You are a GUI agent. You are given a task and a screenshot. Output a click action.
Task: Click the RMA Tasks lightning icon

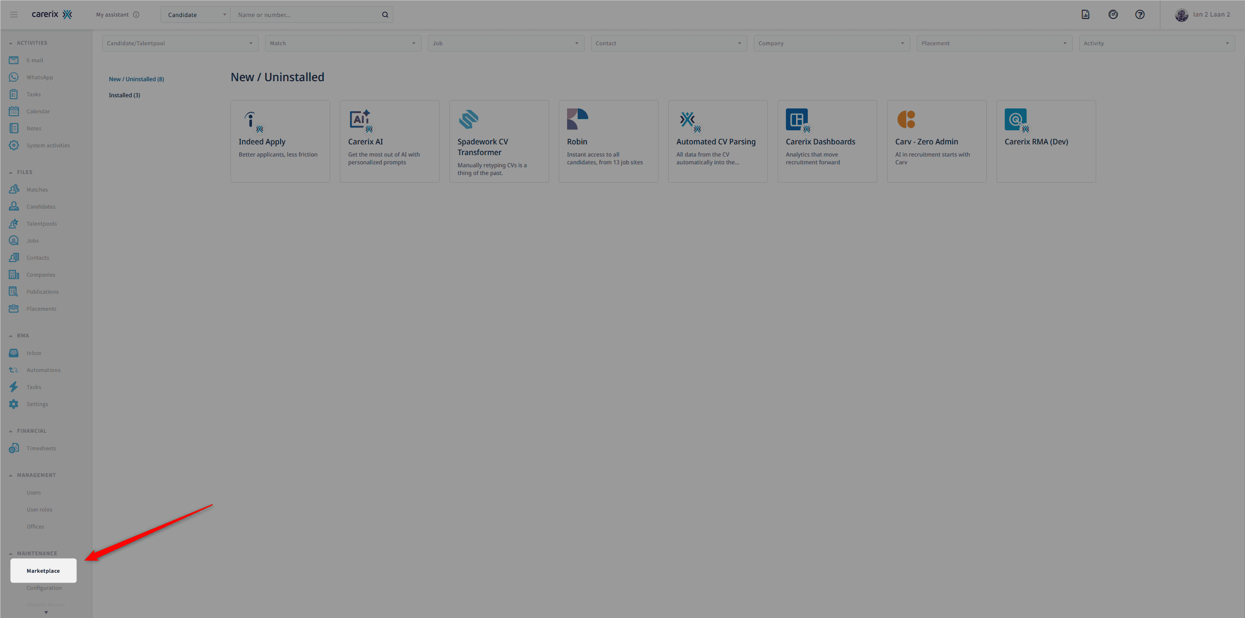tap(14, 387)
